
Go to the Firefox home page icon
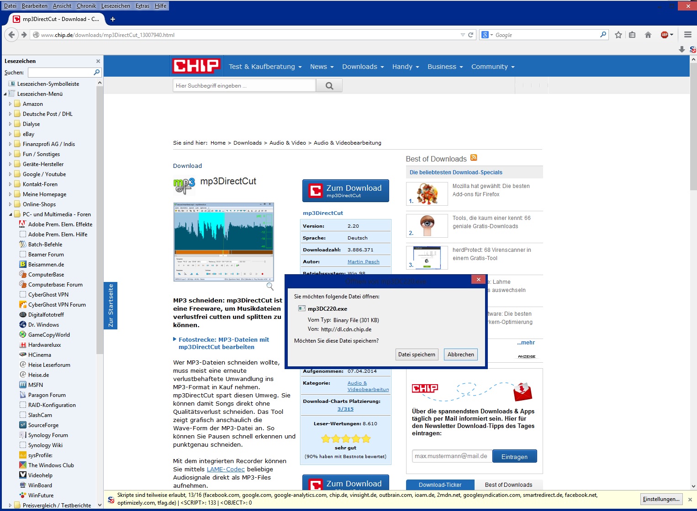(x=648, y=35)
